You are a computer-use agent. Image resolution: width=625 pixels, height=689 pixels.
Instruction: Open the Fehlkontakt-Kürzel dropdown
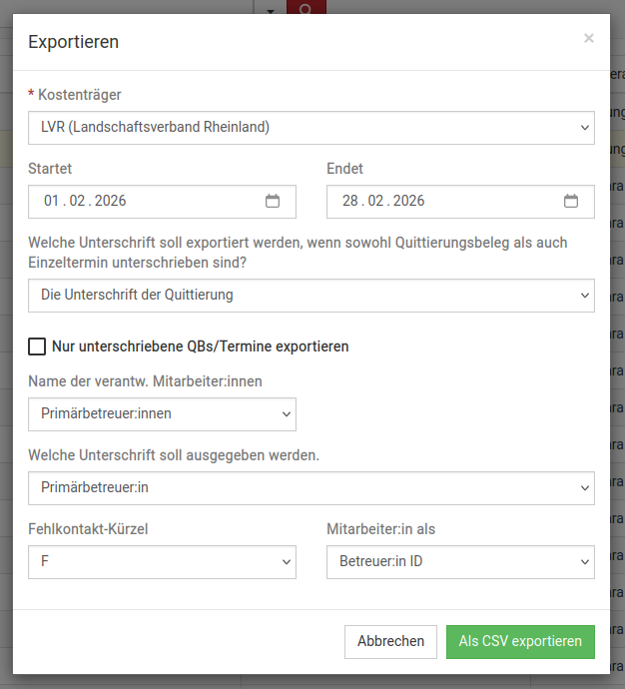tap(162, 562)
